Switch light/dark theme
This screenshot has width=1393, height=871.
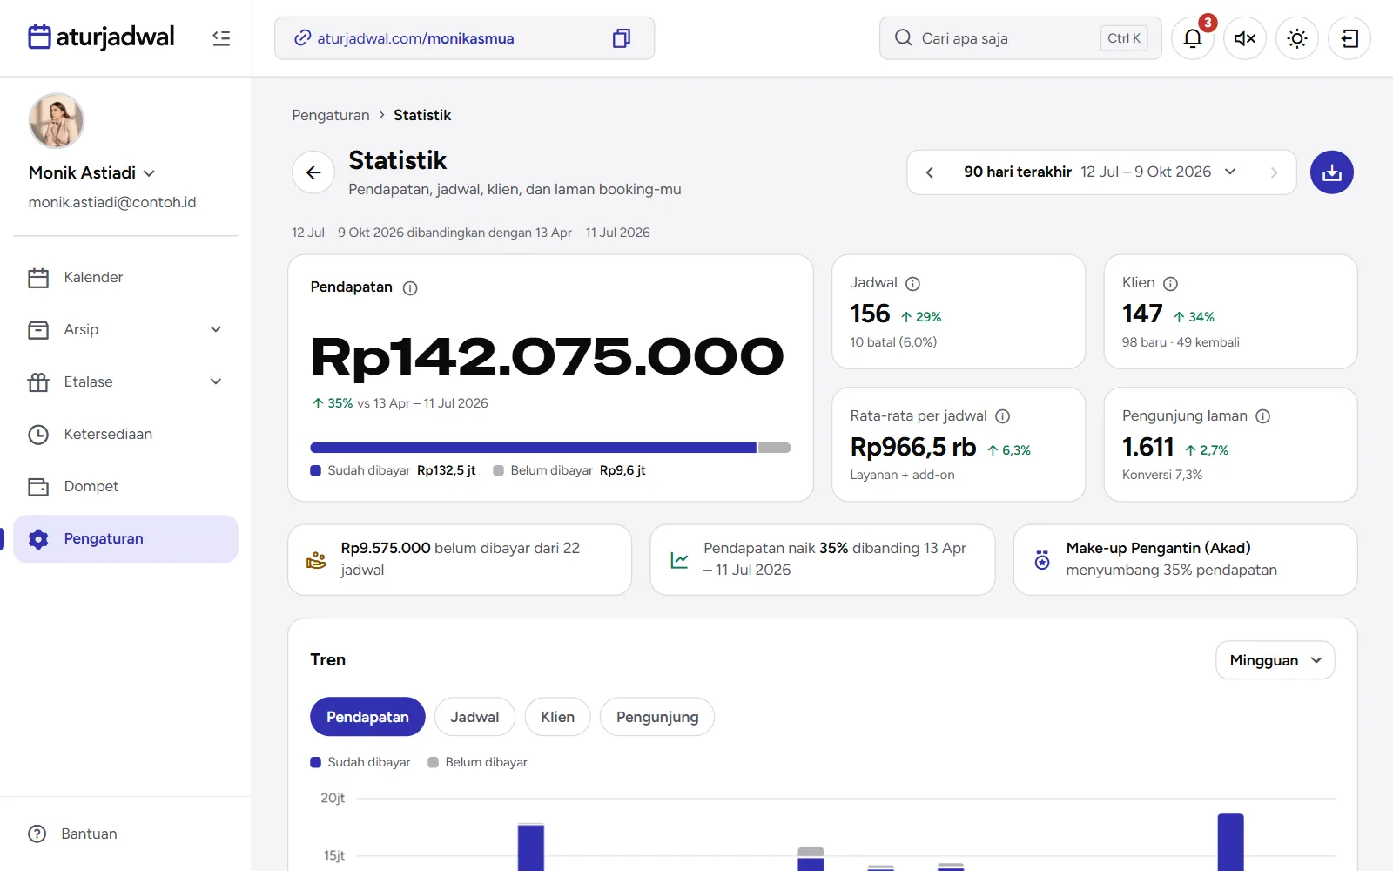coord(1297,38)
